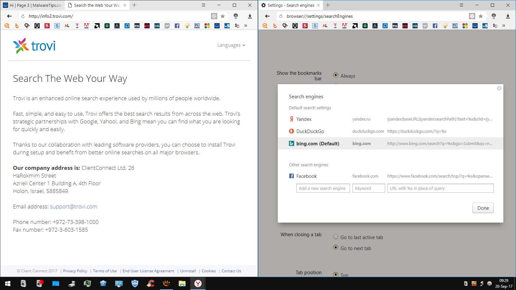Open the 'AL' bookmark in the Settings window
Viewport: 516px width, 290px height.
tap(325, 26)
